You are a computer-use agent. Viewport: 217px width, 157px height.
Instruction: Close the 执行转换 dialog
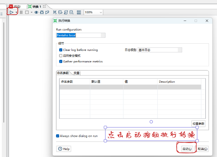pos(207,21)
